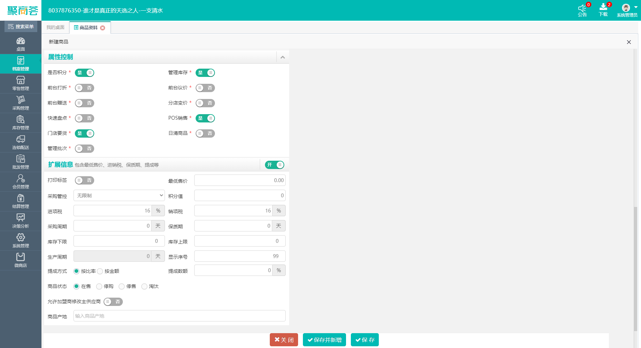Screen dimensions: 641x348
Task: Click 保质期 input field
Action: 233,226
